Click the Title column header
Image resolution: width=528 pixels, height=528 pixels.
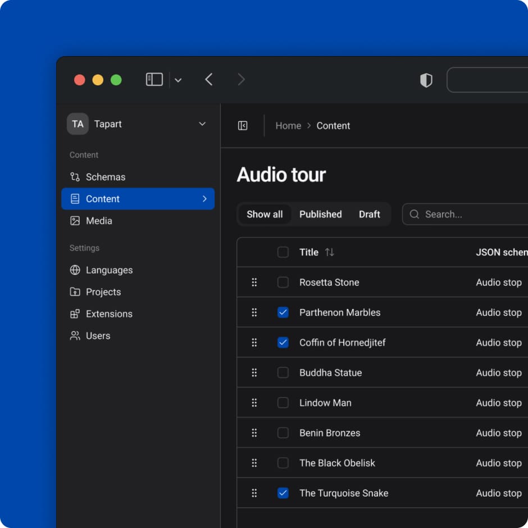309,252
